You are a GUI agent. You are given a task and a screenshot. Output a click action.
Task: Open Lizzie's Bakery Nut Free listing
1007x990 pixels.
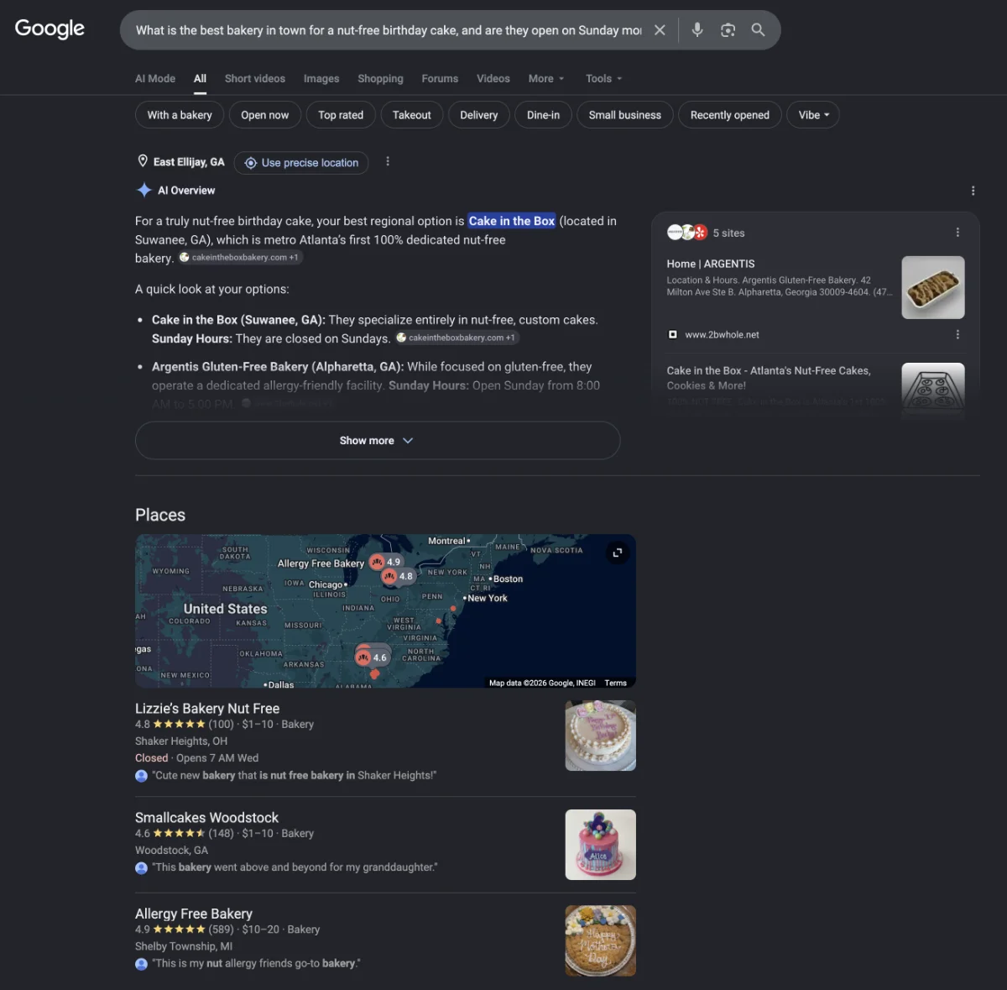coord(207,709)
